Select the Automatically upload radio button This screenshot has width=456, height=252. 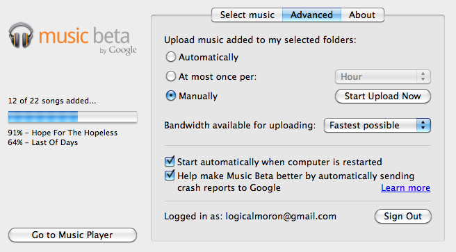tap(171, 57)
